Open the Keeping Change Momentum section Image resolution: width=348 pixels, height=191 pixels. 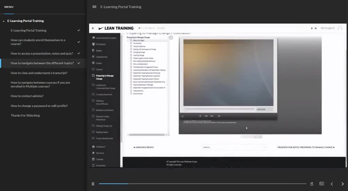[x=101, y=118]
